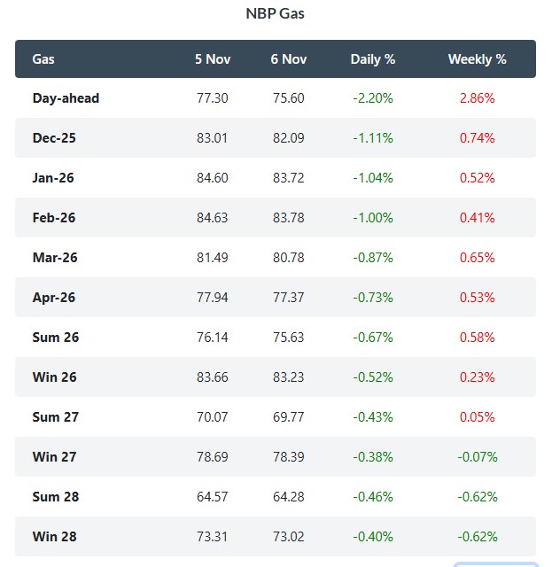Click the Win 28 6 Nov price 73.02
552x567 pixels.
click(x=289, y=537)
